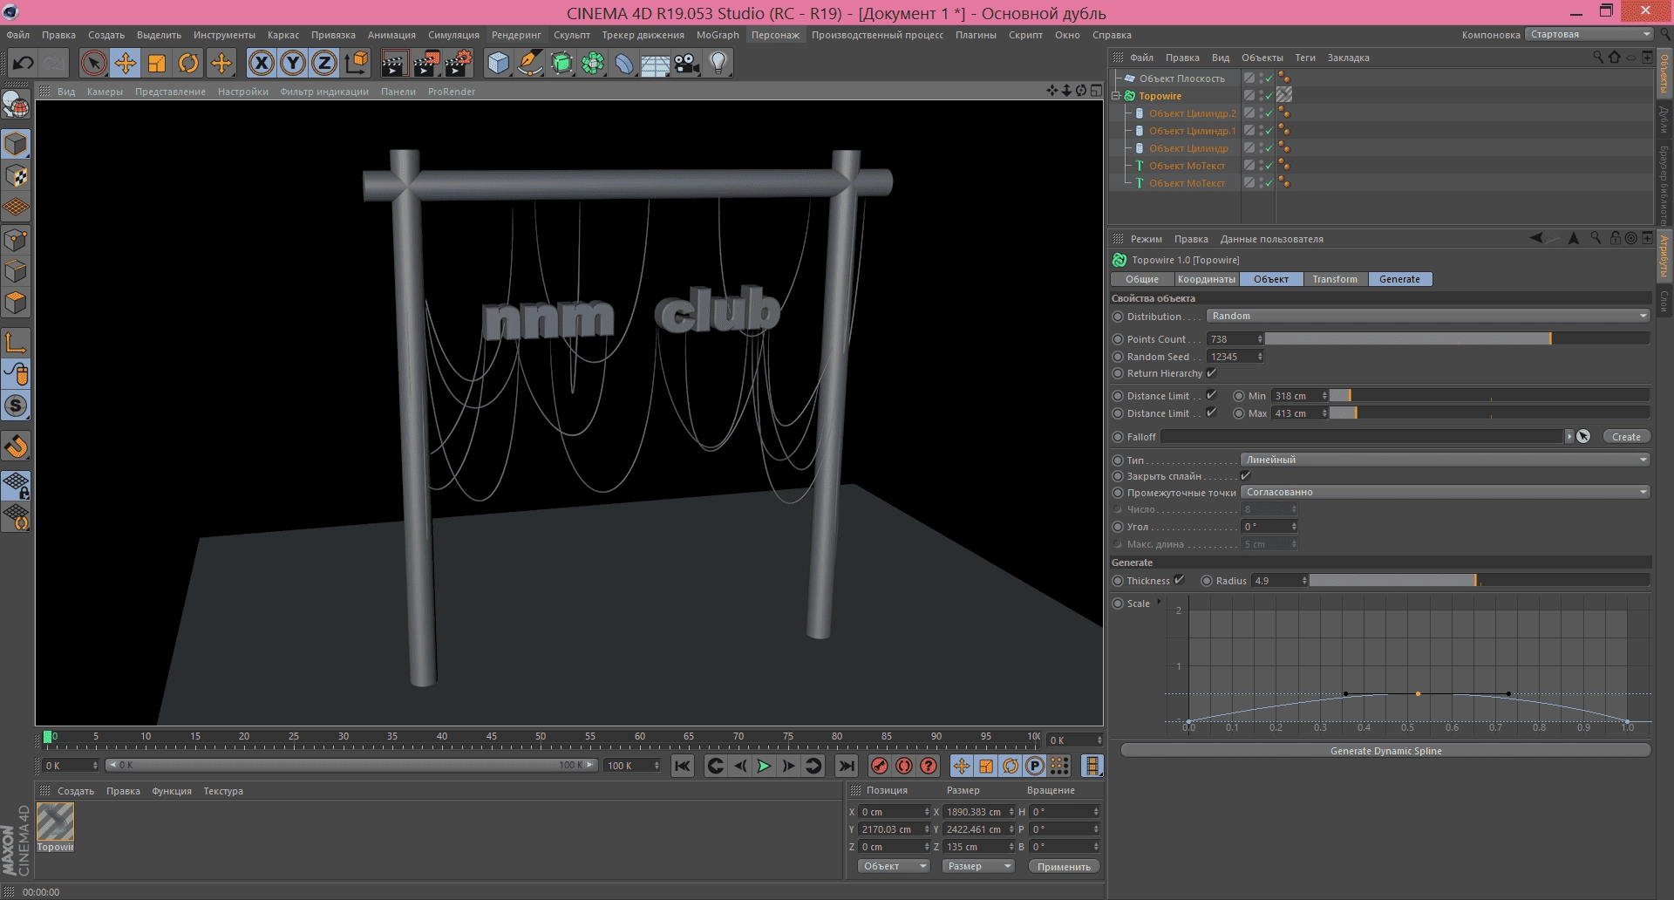Toggle enable check for Объект Плоскость
The height and width of the screenshot is (900, 1674).
click(x=1269, y=78)
